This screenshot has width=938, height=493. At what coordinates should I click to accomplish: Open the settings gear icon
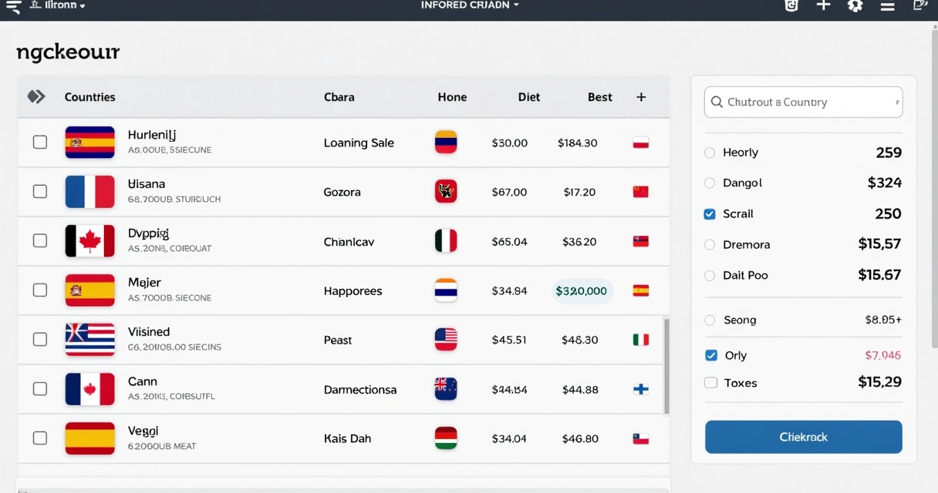[855, 6]
